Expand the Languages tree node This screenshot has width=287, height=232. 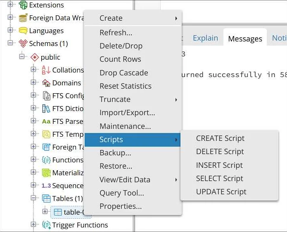pos(10,30)
